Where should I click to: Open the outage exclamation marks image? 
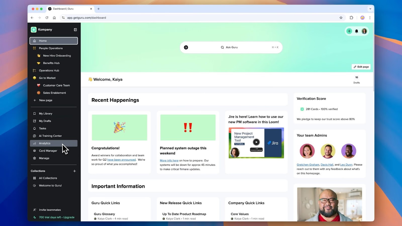click(188, 128)
